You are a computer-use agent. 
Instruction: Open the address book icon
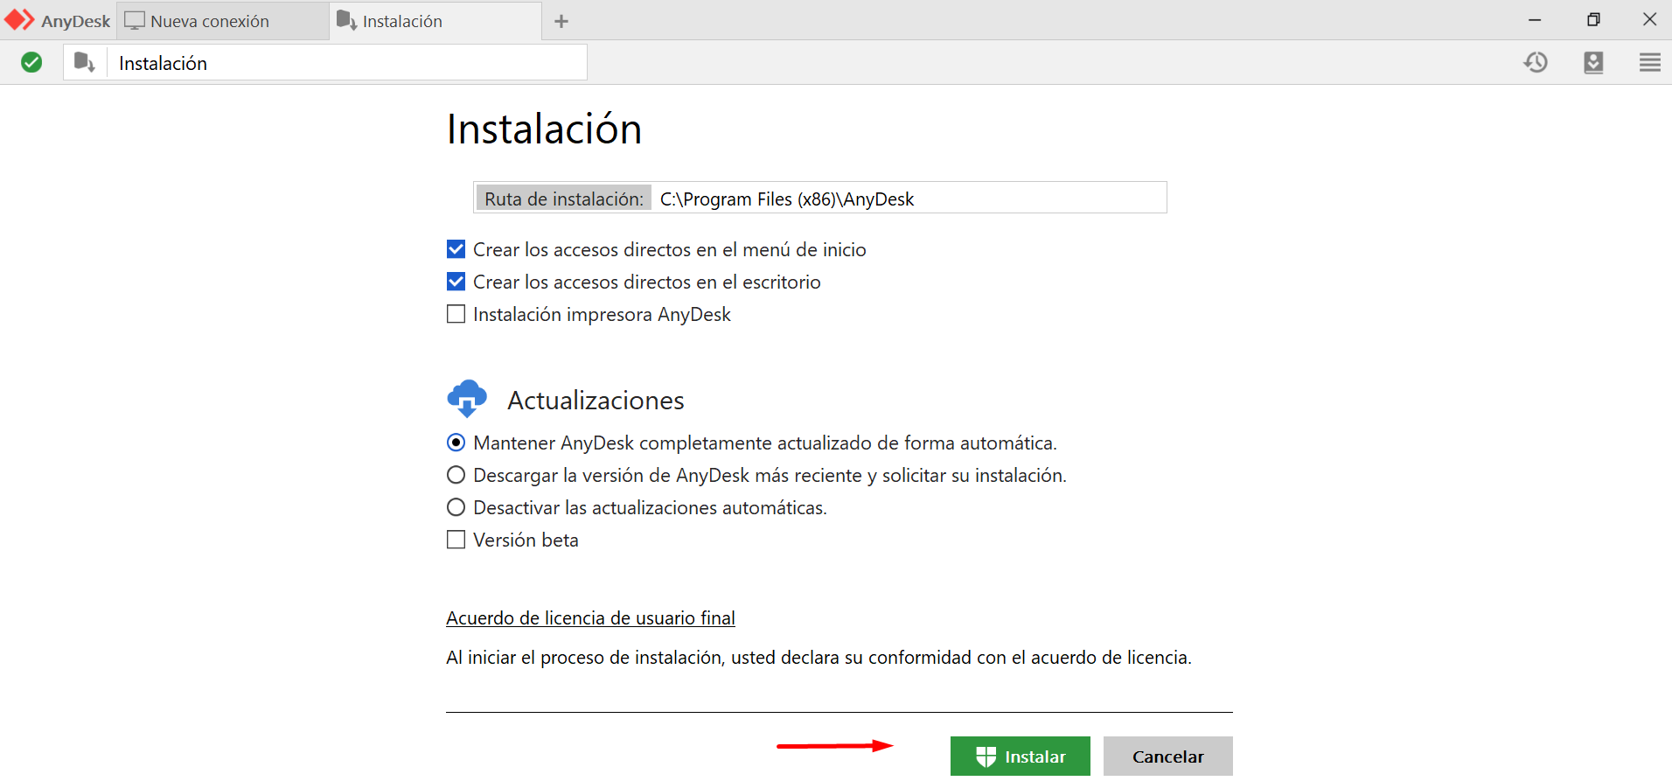[1593, 62]
